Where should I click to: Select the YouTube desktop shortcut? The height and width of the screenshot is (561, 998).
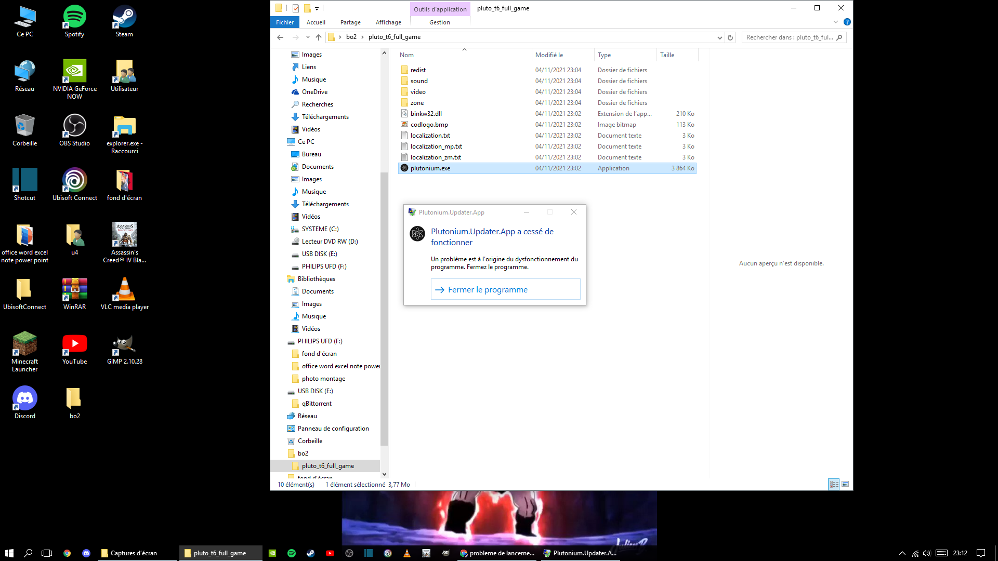[x=74, y=349]
